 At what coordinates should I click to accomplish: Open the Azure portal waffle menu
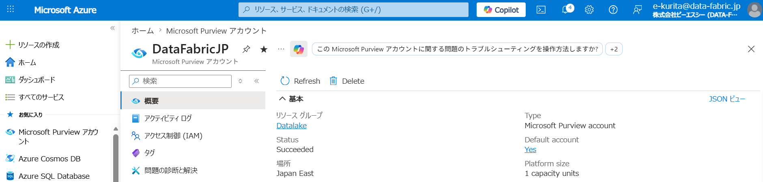pyautogui.click(x=11, y=9)
